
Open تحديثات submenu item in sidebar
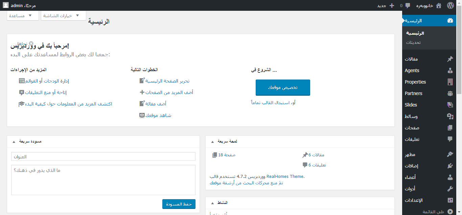pos(413,42)
